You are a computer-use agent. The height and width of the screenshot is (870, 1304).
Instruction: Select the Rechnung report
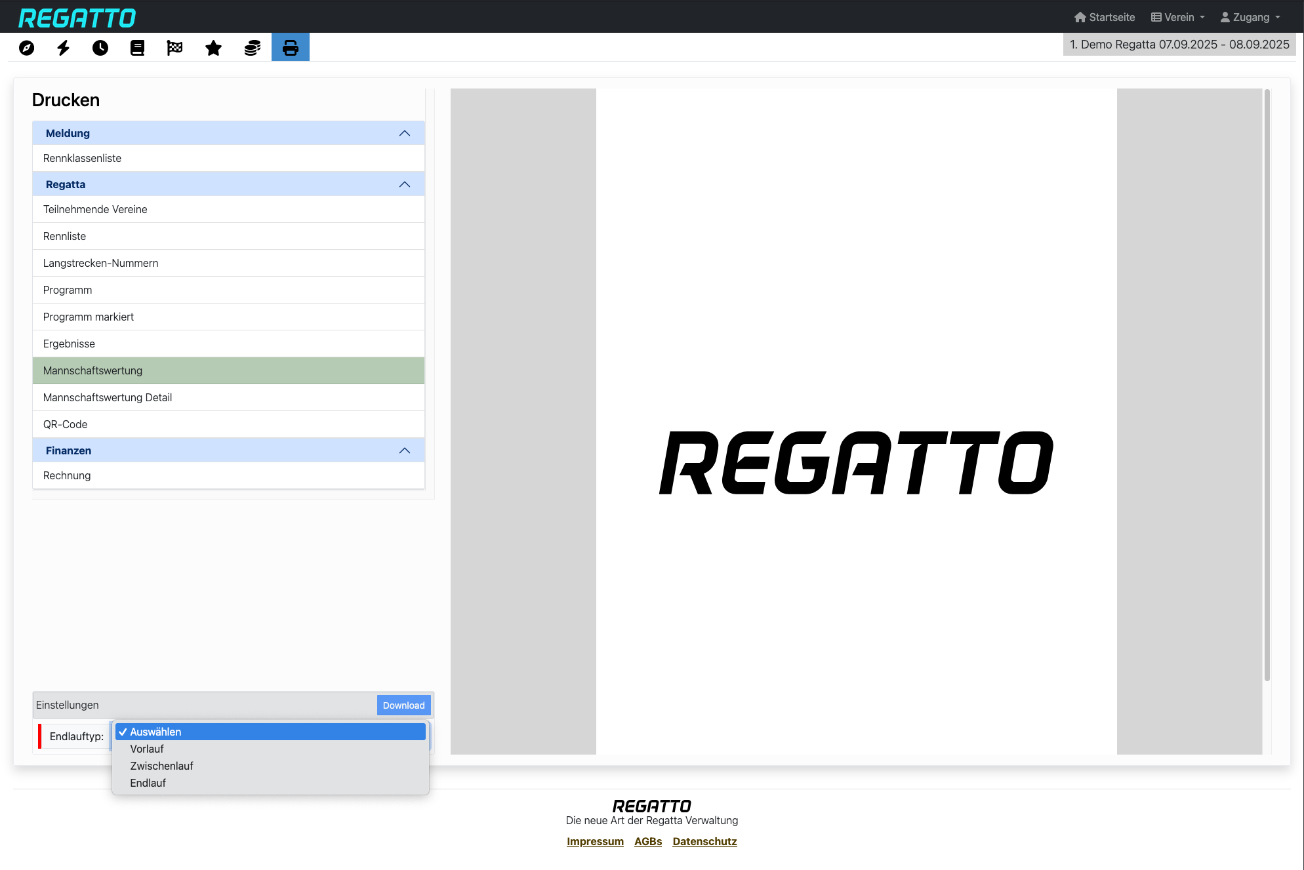point(228,475)
